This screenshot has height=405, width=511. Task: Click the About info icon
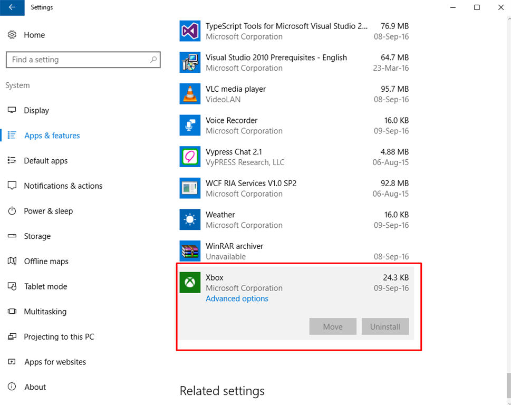tap(12, 387)
